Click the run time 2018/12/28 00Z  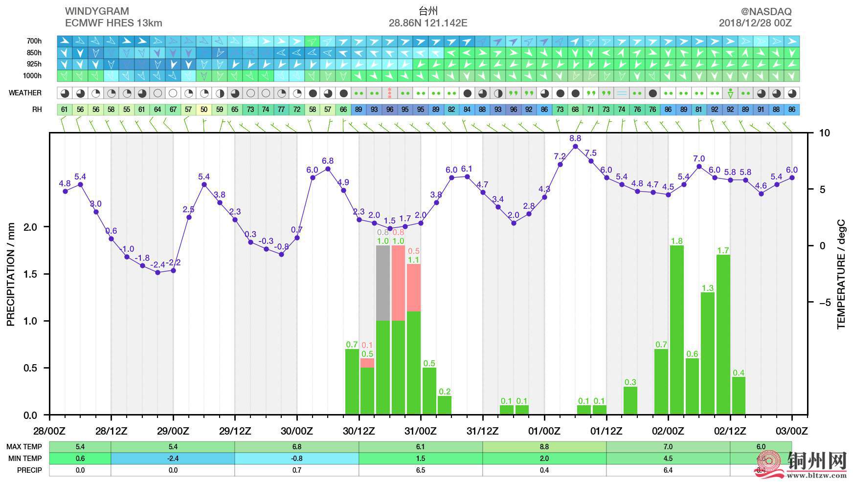click(755, 23)
